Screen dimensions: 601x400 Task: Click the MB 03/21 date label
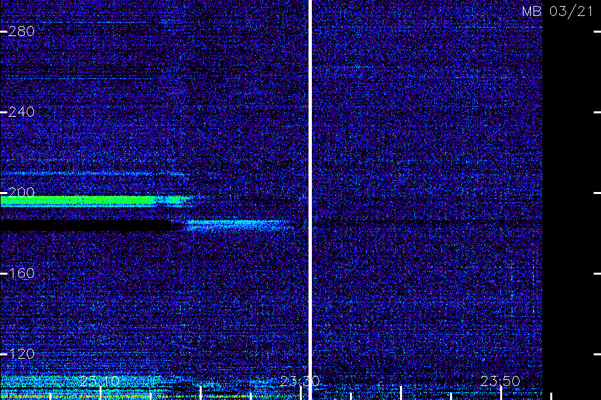[558, 11]
